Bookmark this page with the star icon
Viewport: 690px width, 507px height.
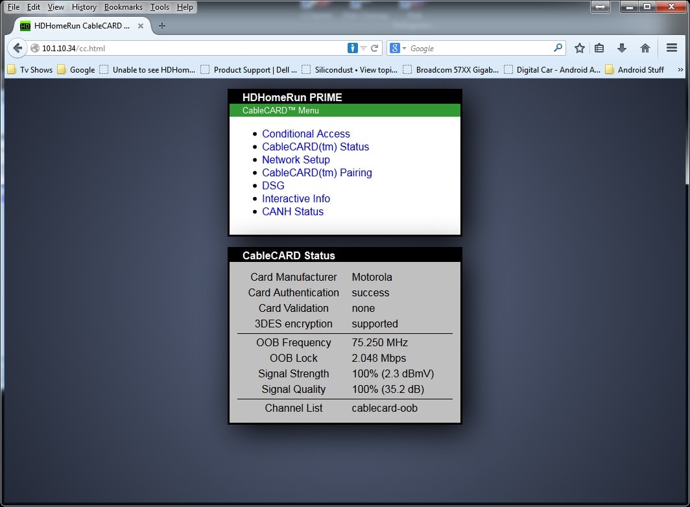[x=579, y=49]
